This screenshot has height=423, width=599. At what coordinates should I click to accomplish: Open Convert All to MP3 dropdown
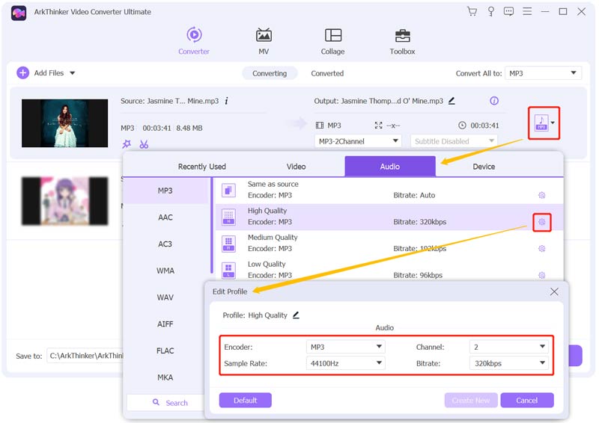tap(544, 73)
